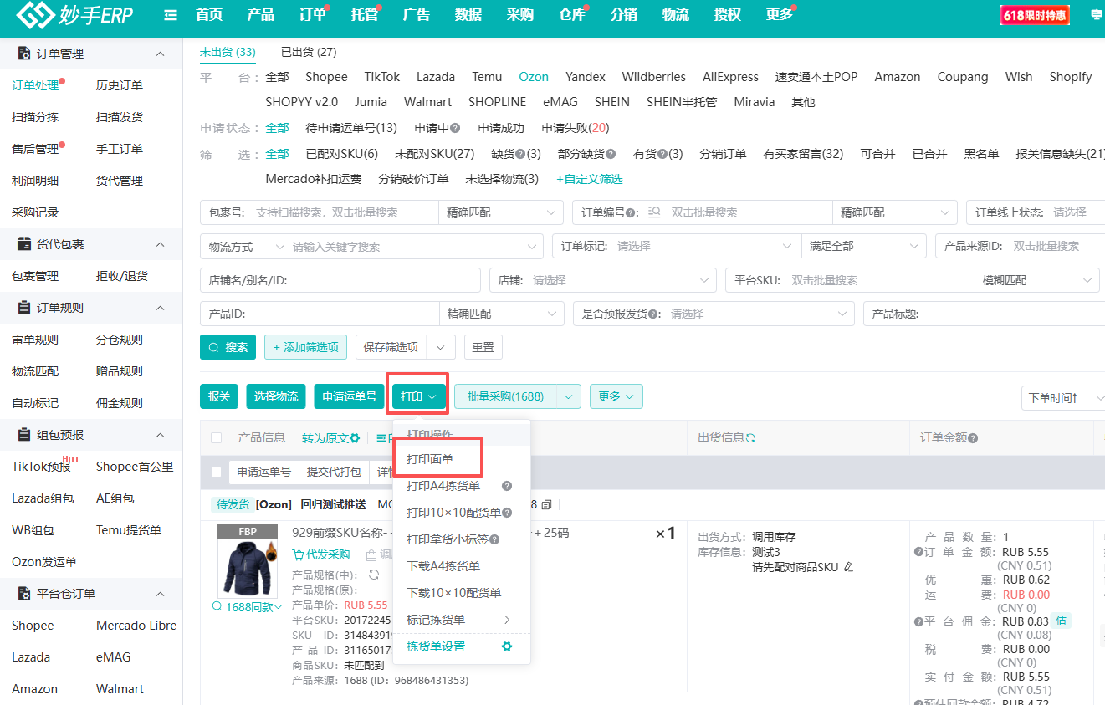Click the 重置 reset button
The width and height of the screenshot is (1105, 705).
click(483, 347)
